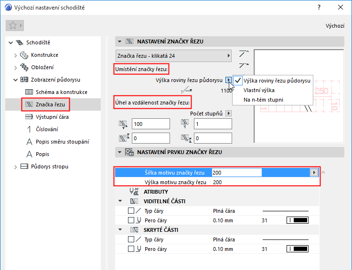
Task: Click the Popis směru stoupání letter icon
Action: tap(29, 142)
